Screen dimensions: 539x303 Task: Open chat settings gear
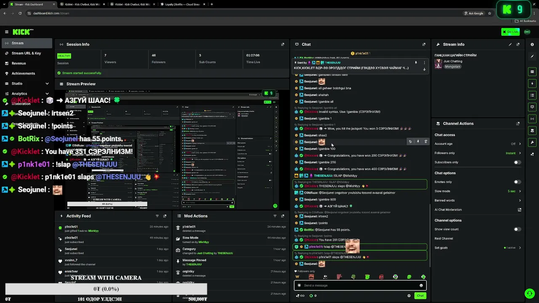click(409, 296)
